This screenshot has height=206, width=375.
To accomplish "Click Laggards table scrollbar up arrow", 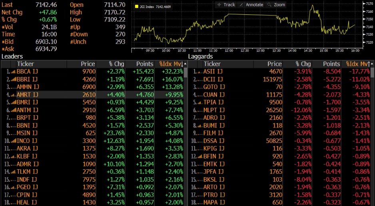I will click(x=372, y=64).
